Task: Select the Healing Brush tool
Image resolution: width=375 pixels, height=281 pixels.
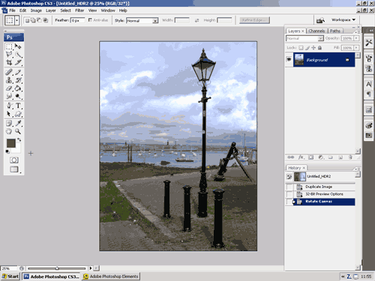Action: (9, 73)
